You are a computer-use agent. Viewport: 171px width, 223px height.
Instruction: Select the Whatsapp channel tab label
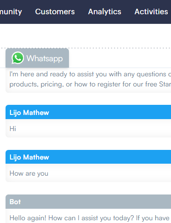click(45, 58)
